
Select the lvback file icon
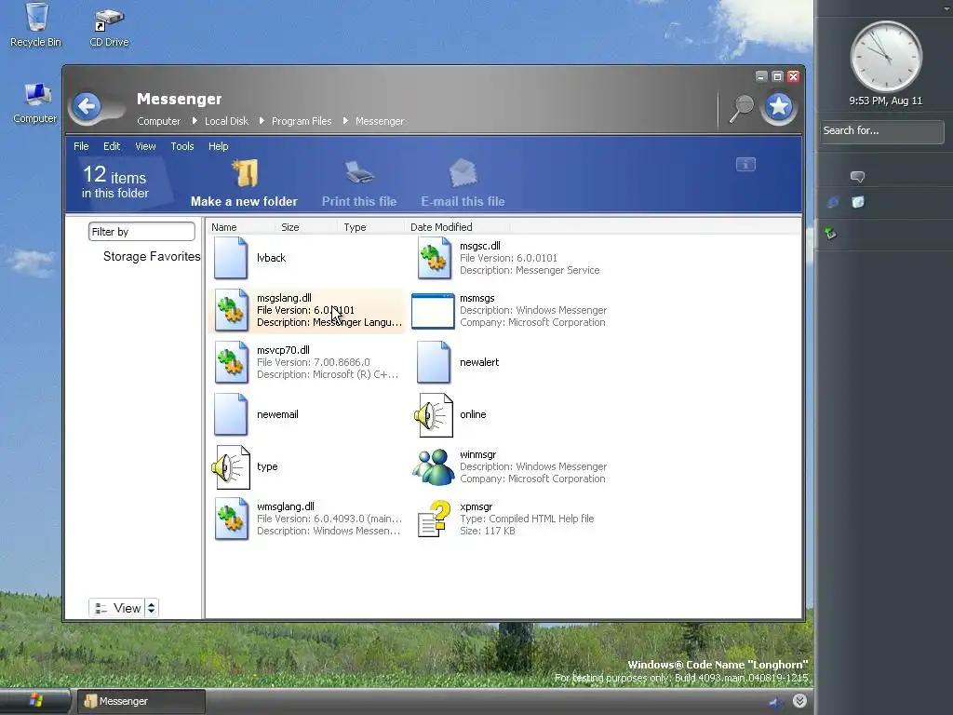[231, 259]
